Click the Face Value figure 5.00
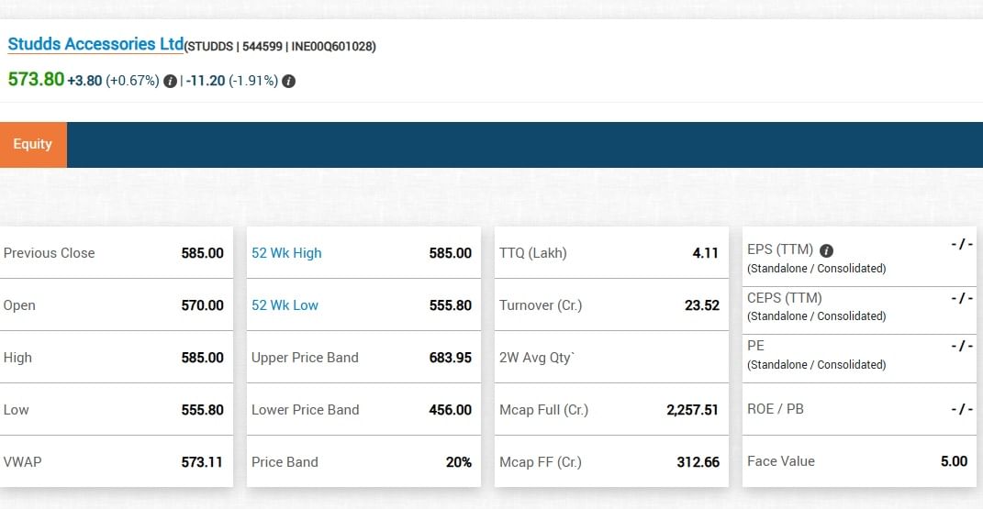Image resolution: width=983 pixels, height=509 pixels. pos(954,461)
